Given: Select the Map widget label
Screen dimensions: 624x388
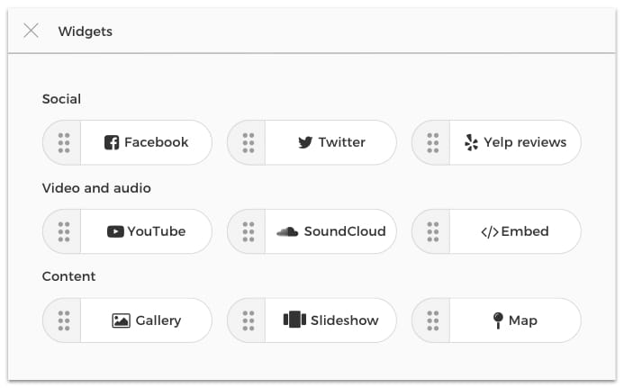Looking at the screenshot, I should click(522, 320).
